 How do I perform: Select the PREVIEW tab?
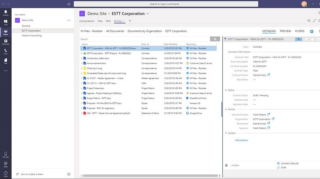click(x=285, y=31)
